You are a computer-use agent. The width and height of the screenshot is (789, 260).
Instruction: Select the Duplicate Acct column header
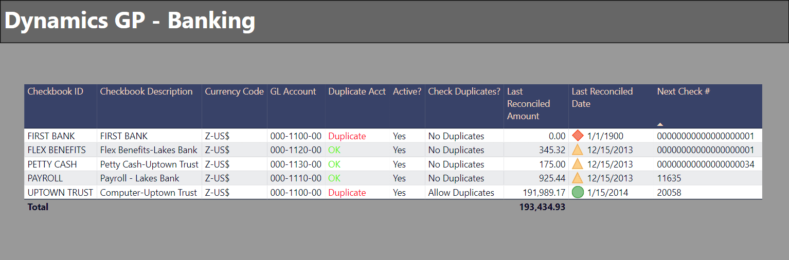(357, 91)
